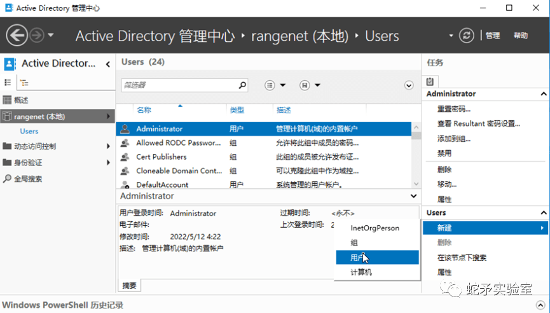550x313 pixels.
Task: Open the 管理 menu in header
Action: click(x=493, y=36)
